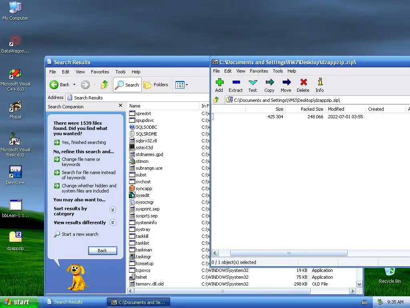Open the View menu in 7-Zip
Viewport: 410px width, 308px height.
(x=241, y=71)
